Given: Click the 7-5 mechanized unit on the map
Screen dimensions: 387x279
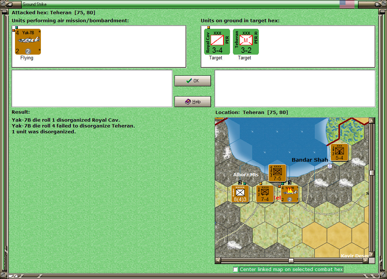Looking at the screenshot, I should click(277, 173).
